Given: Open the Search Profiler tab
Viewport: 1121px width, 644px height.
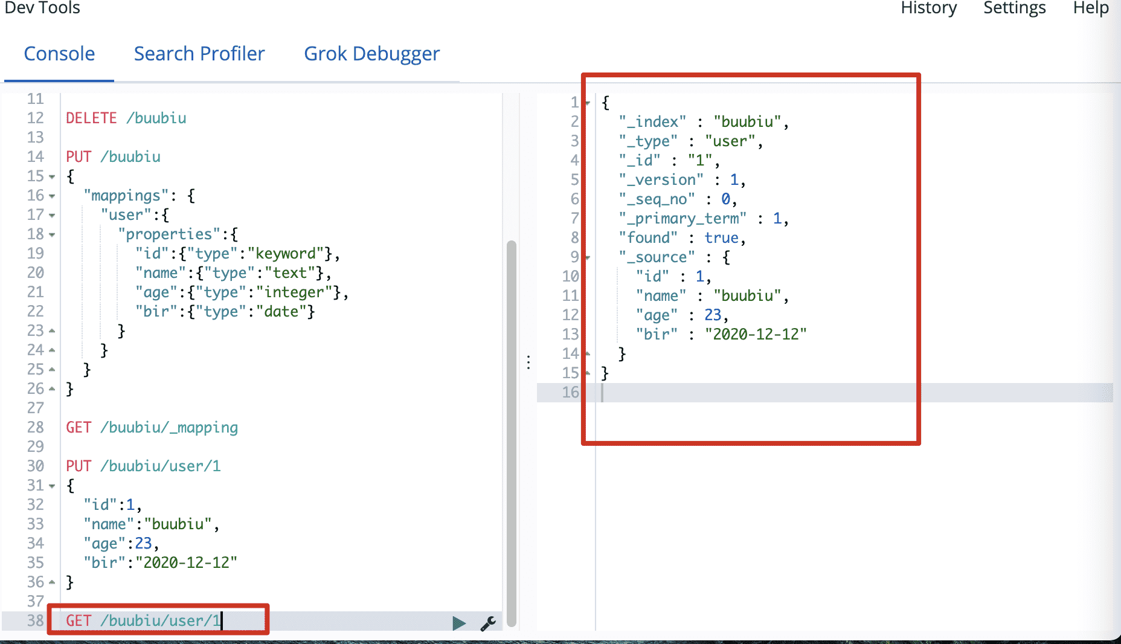Looking at the screenshot, I should pos(199,54).
